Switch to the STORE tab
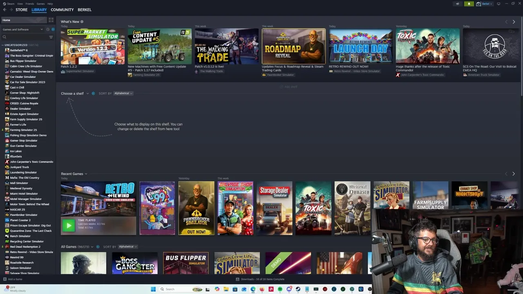This screenshot has width=523, height=294. pyautogui.click(x=22, y=10)
